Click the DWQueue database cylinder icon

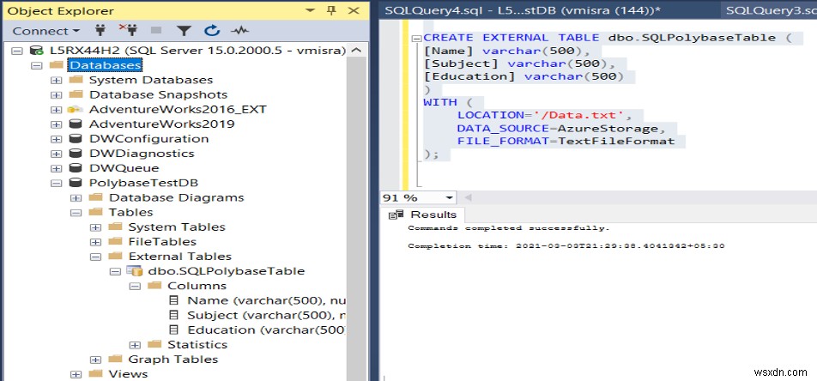(76, 168)
